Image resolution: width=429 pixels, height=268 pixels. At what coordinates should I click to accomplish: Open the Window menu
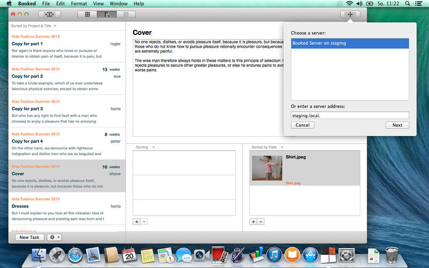(119, 4)
